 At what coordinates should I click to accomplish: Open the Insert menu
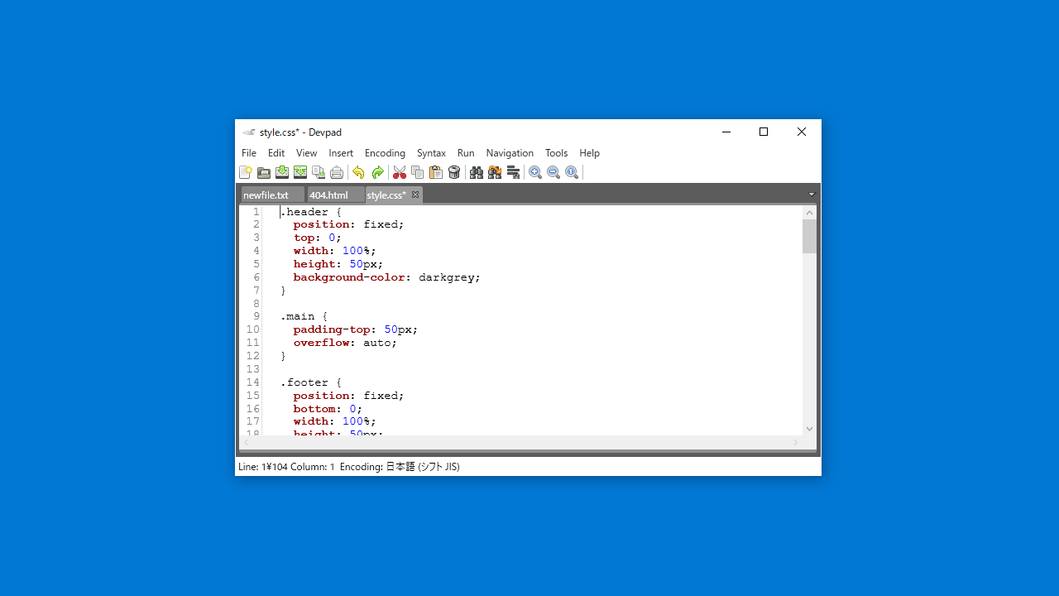coord(341,153)
